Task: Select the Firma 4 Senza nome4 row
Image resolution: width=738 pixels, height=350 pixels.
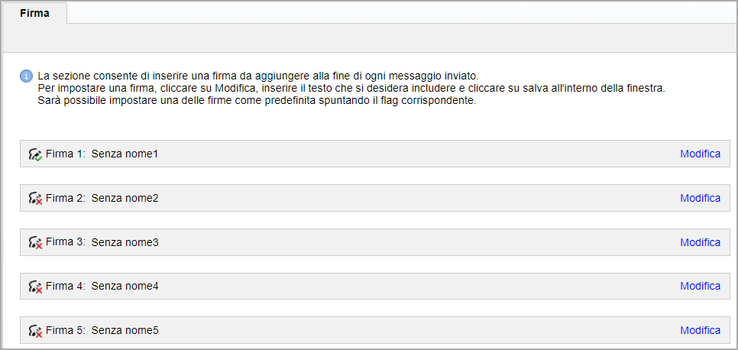Action: coord(375,287)
